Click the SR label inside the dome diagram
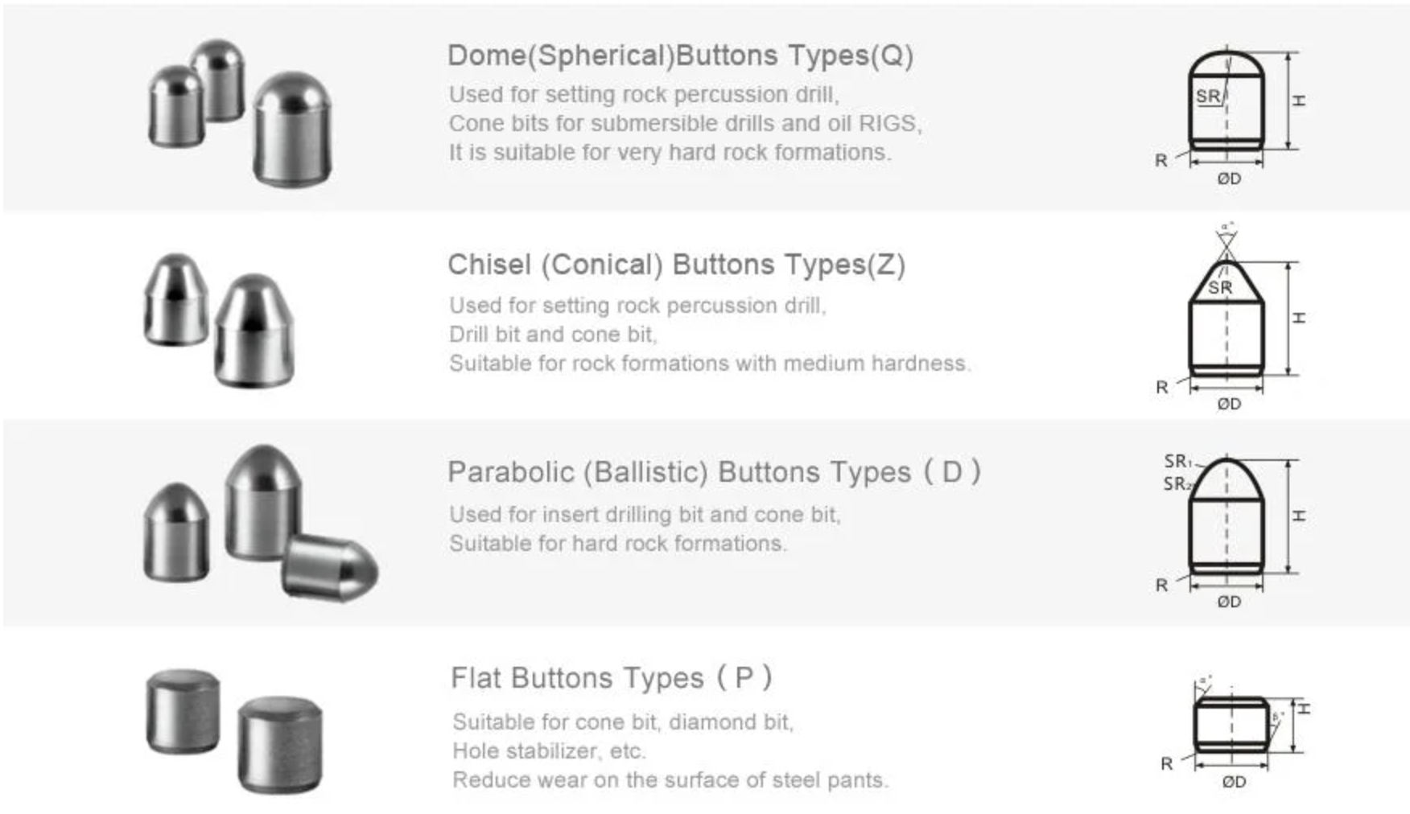This screenshot has width=1410, height=814. pos(1207,97)
